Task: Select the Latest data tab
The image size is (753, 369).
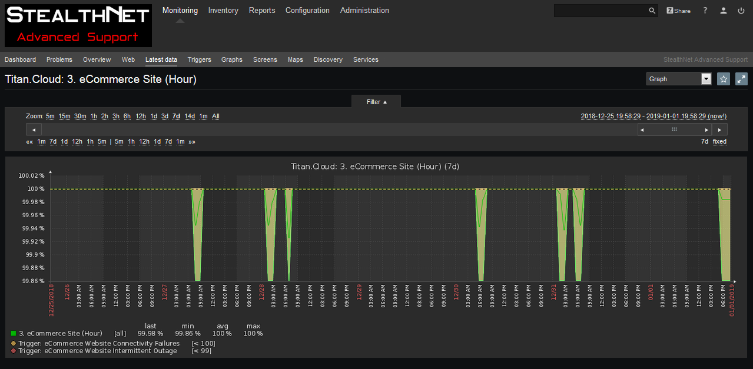Action: coord(161,59)
